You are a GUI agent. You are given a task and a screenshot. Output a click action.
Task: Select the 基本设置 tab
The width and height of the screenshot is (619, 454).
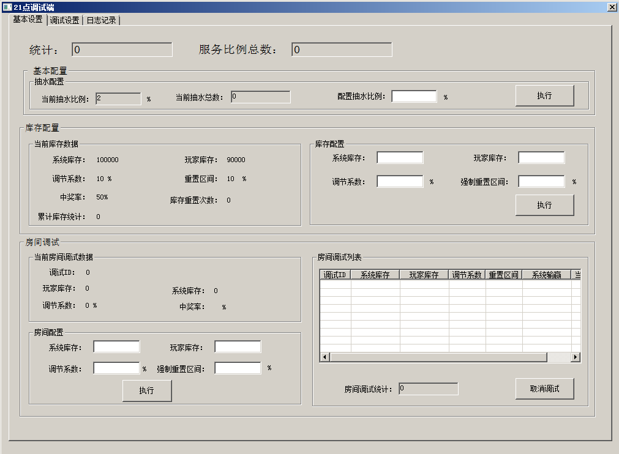tap(28, 19)
